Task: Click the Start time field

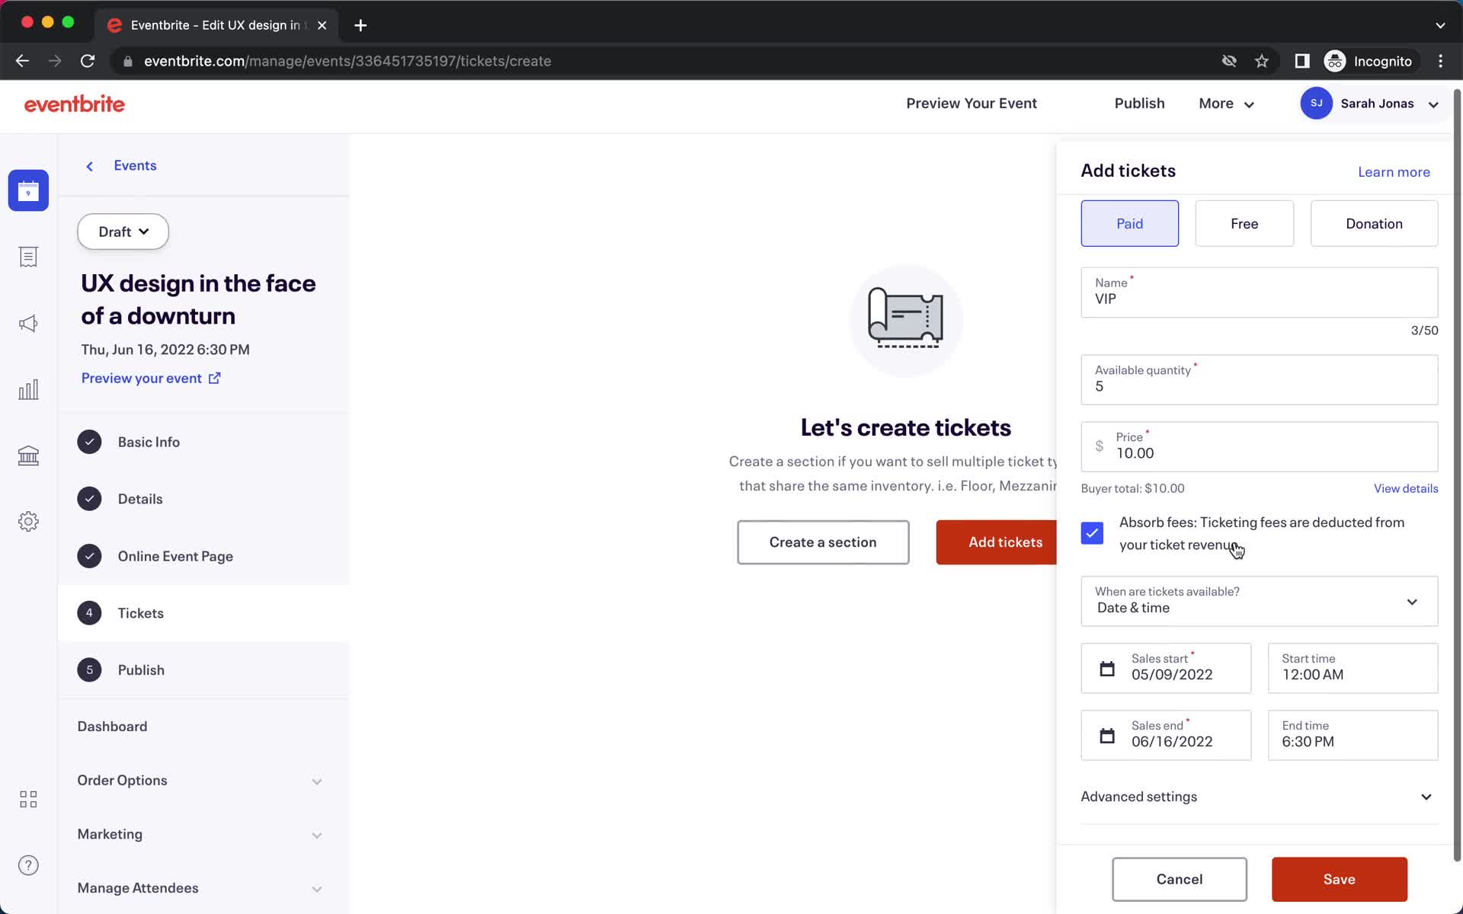Action: point(1353,669)
